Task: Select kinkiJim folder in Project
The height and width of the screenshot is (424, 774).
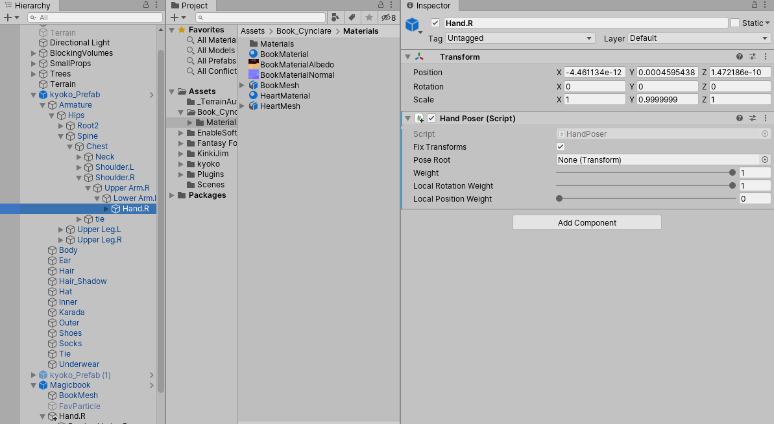Action: (212, 154)
